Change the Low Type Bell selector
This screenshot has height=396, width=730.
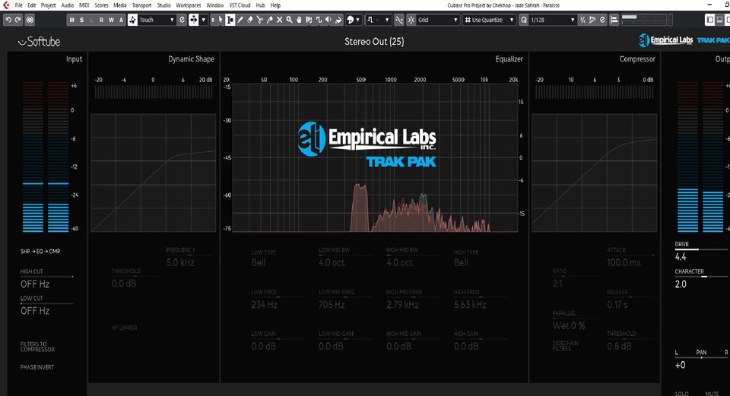click(259, 262)
